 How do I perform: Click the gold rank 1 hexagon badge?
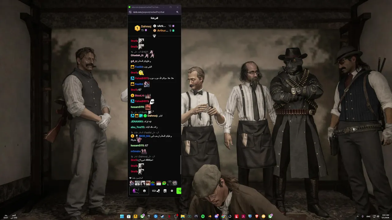coord(137,28)
